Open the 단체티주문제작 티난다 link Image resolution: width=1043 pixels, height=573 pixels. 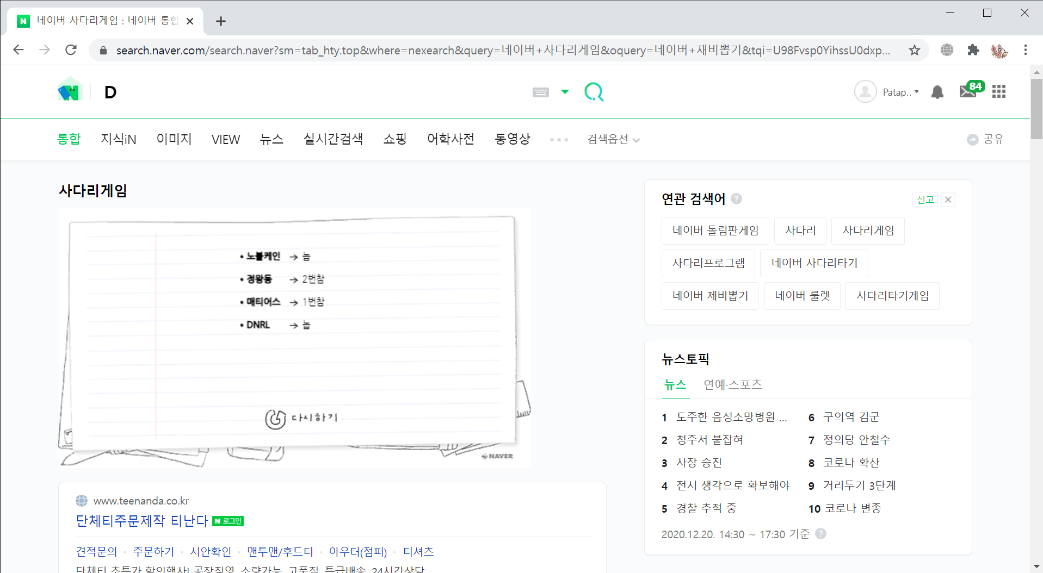click(x=142, y=521)
